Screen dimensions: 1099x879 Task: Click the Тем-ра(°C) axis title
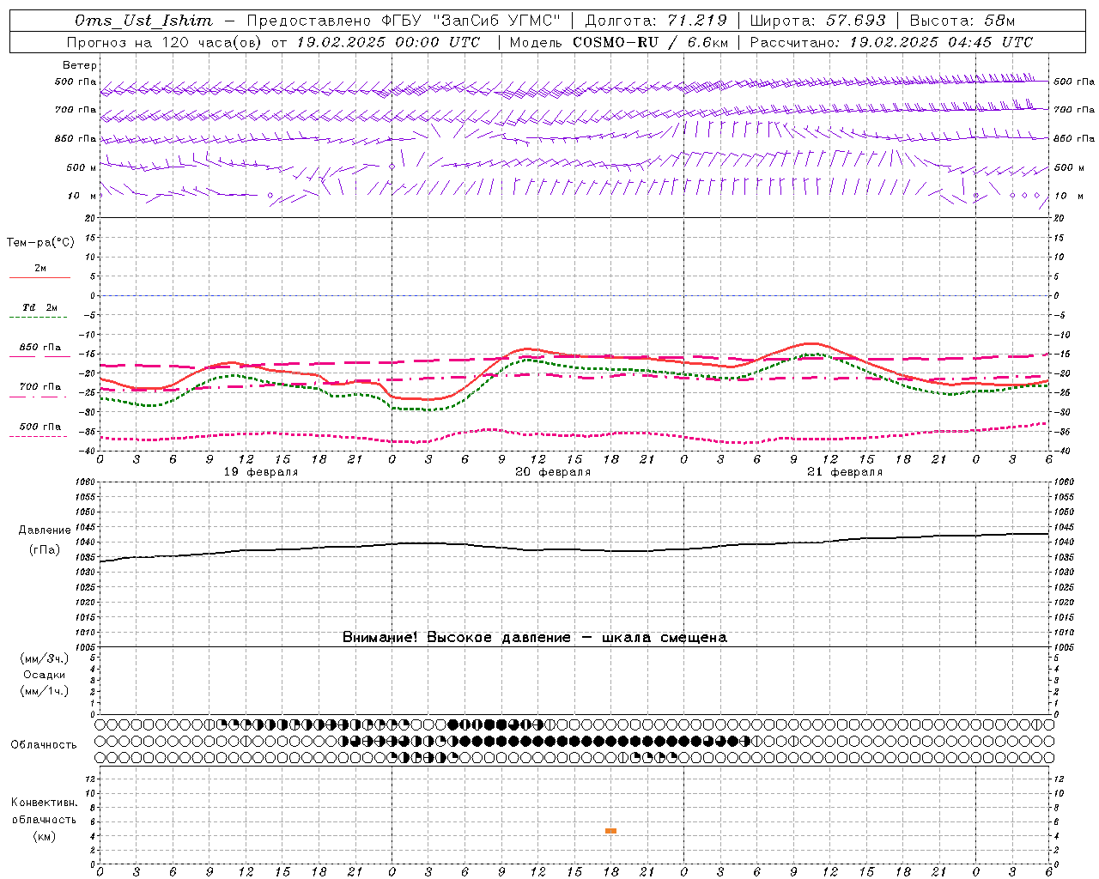tap(40, 243)
